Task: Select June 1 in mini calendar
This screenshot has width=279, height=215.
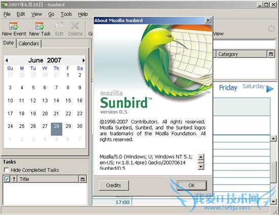Action: coord(68,75)
